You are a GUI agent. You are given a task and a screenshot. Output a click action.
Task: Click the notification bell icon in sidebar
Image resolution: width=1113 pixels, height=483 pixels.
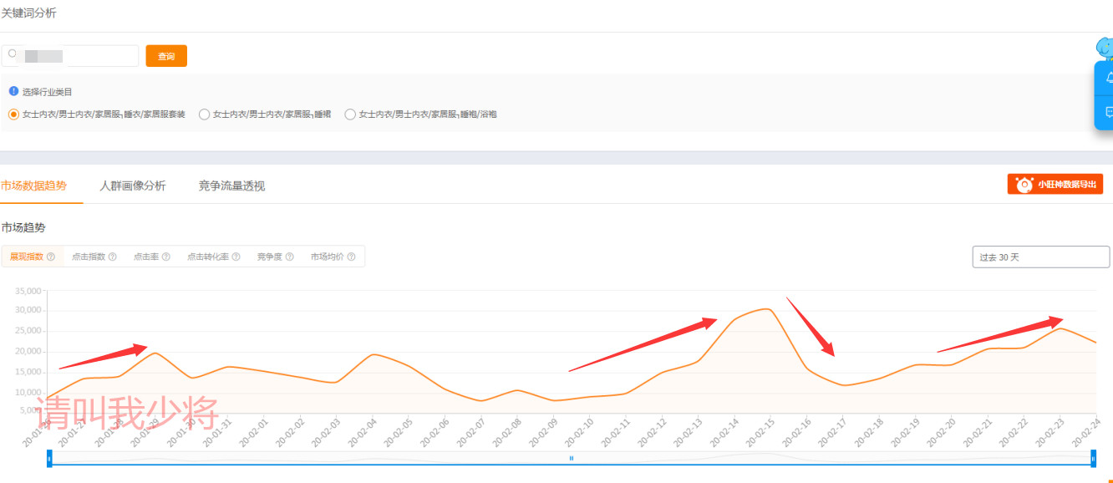click(1108, 78)
